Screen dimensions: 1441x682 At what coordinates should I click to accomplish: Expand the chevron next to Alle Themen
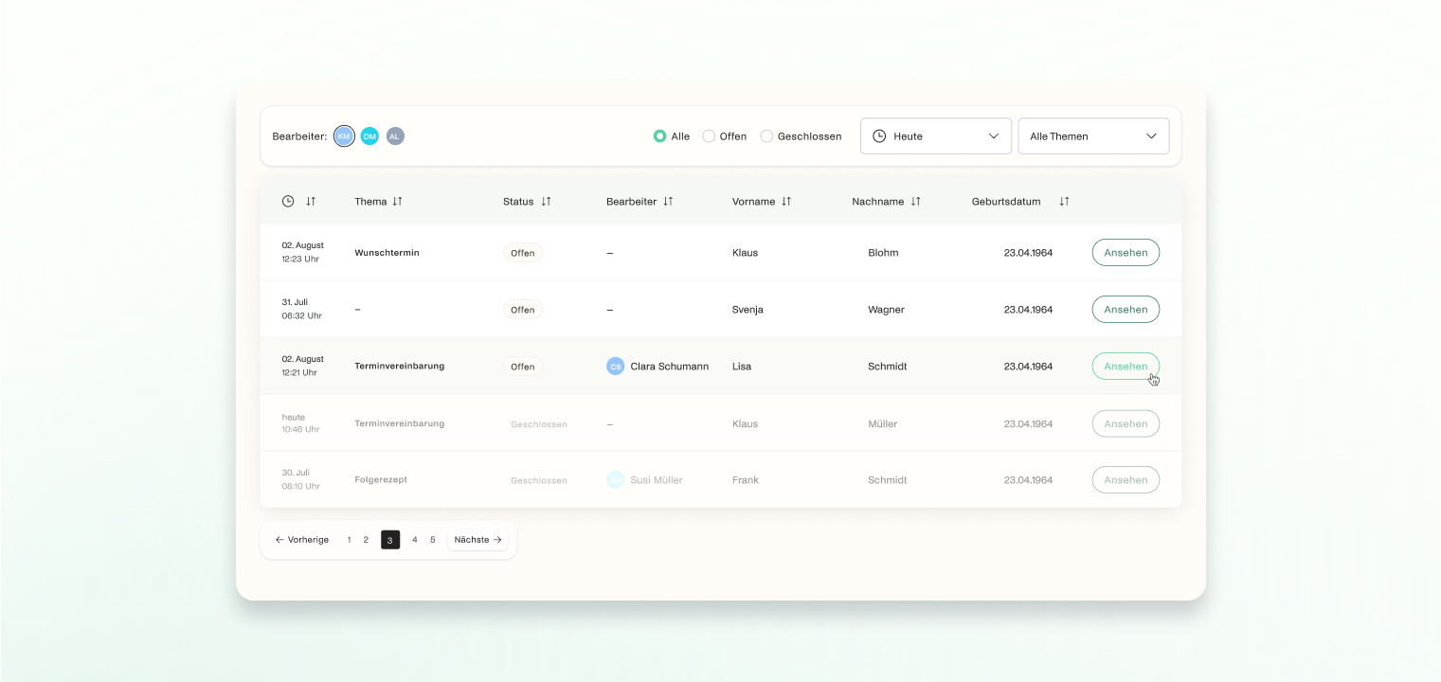pyautogui.click(x=1152, y=135)
